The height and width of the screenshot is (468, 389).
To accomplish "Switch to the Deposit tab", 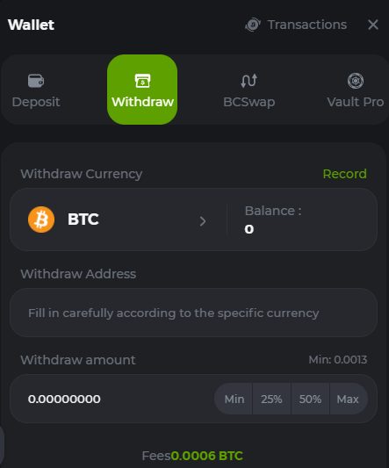I will point(36,90).
